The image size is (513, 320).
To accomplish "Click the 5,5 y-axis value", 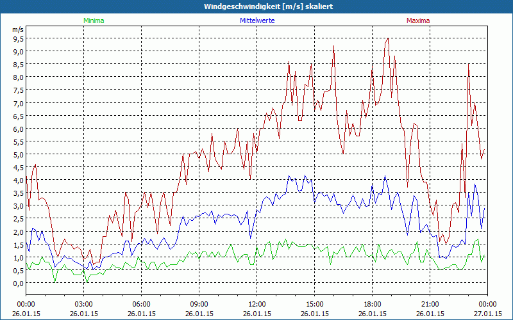I will [x=19, y=141].
